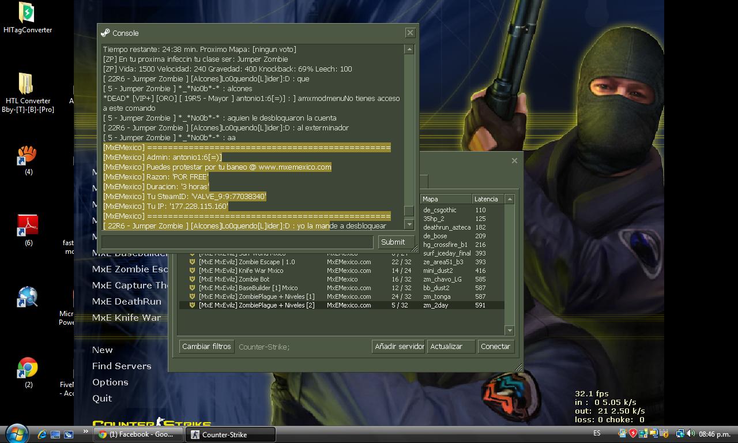Click map name deathrun_azteca in list

click(x=447, y=227)
